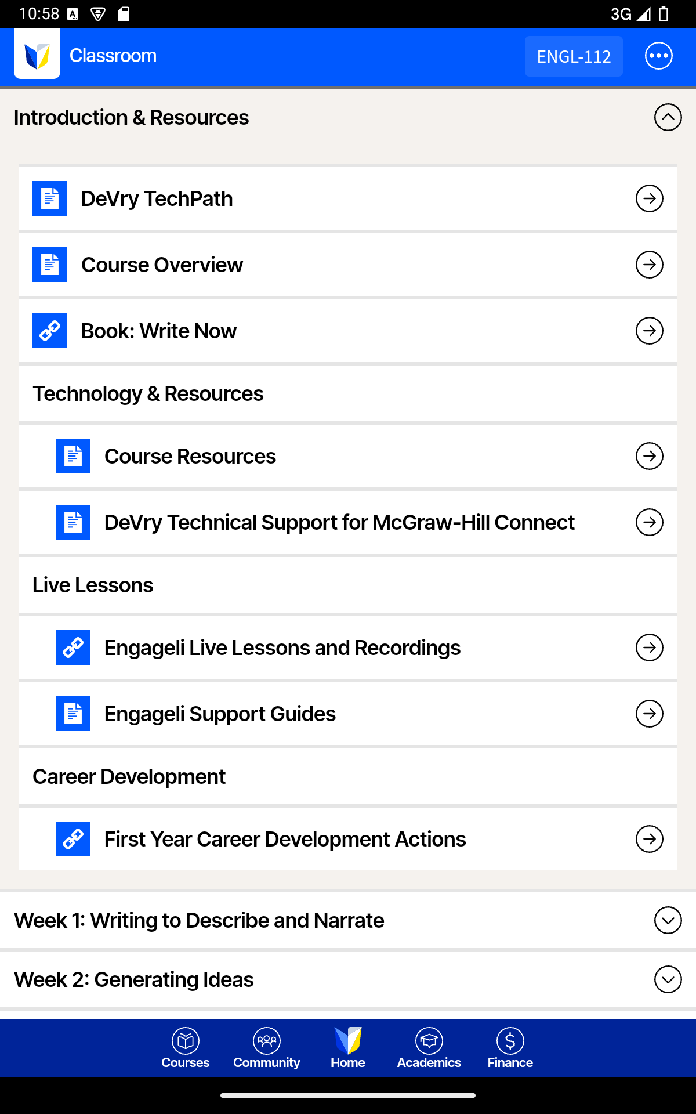Click the document icon beside DeVry TechPath
This screenshot has height=1114, width=696.
pyautogui.click(x=50, y=198)
